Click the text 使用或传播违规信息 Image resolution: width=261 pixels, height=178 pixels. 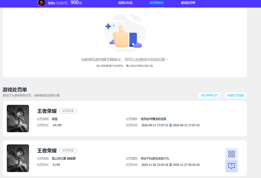point(154,119)
